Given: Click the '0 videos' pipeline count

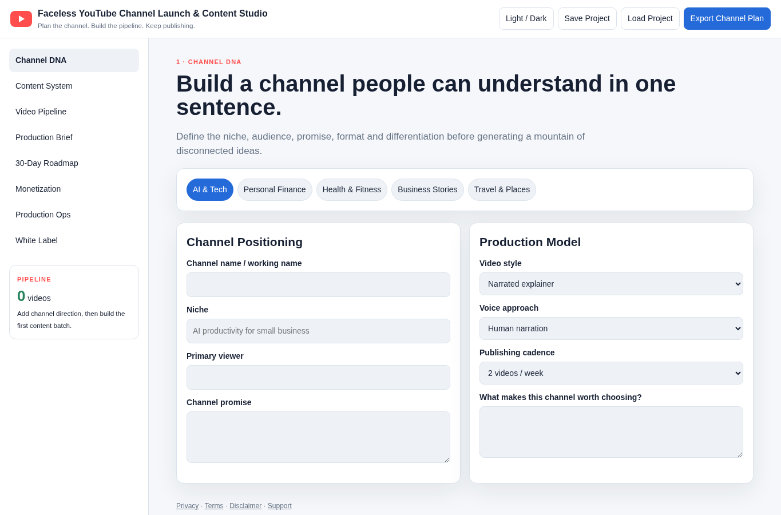Looking at the screenshot, I should [x=34, y=296].
